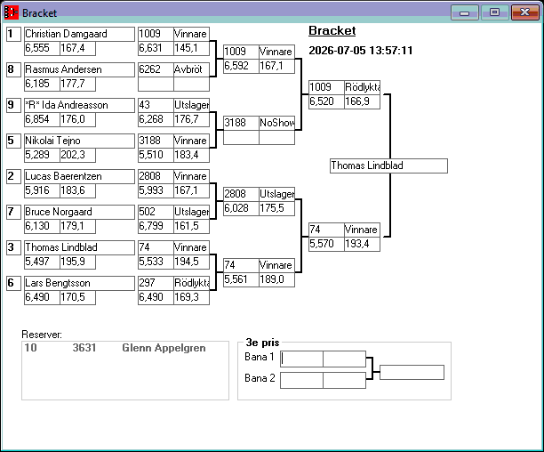Click semifinal speed 193,4 cell
Image resolution: width=544 pixels, height=452 pixels.
tap(362, 244)
